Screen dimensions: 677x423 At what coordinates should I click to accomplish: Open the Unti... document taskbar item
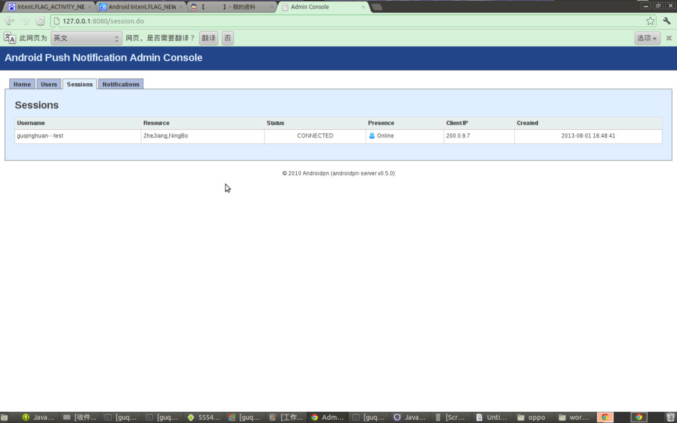click(x=492, y=418)
